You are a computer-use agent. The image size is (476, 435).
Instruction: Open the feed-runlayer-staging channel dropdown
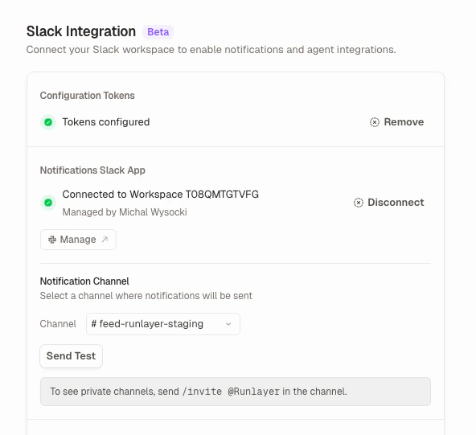[163, 324]
